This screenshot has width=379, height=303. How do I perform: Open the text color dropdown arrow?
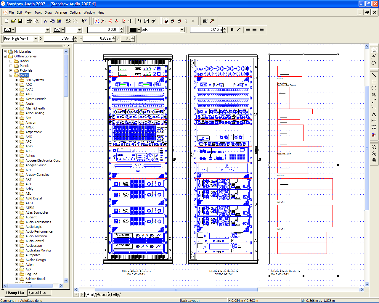pos(139,30)
